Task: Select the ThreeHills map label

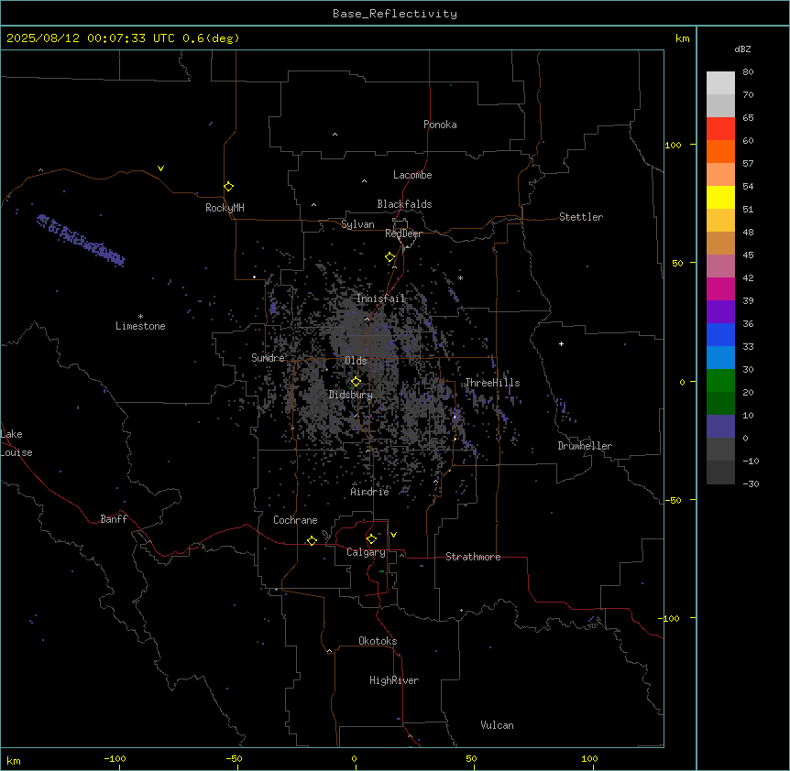Action: [492, 383]
